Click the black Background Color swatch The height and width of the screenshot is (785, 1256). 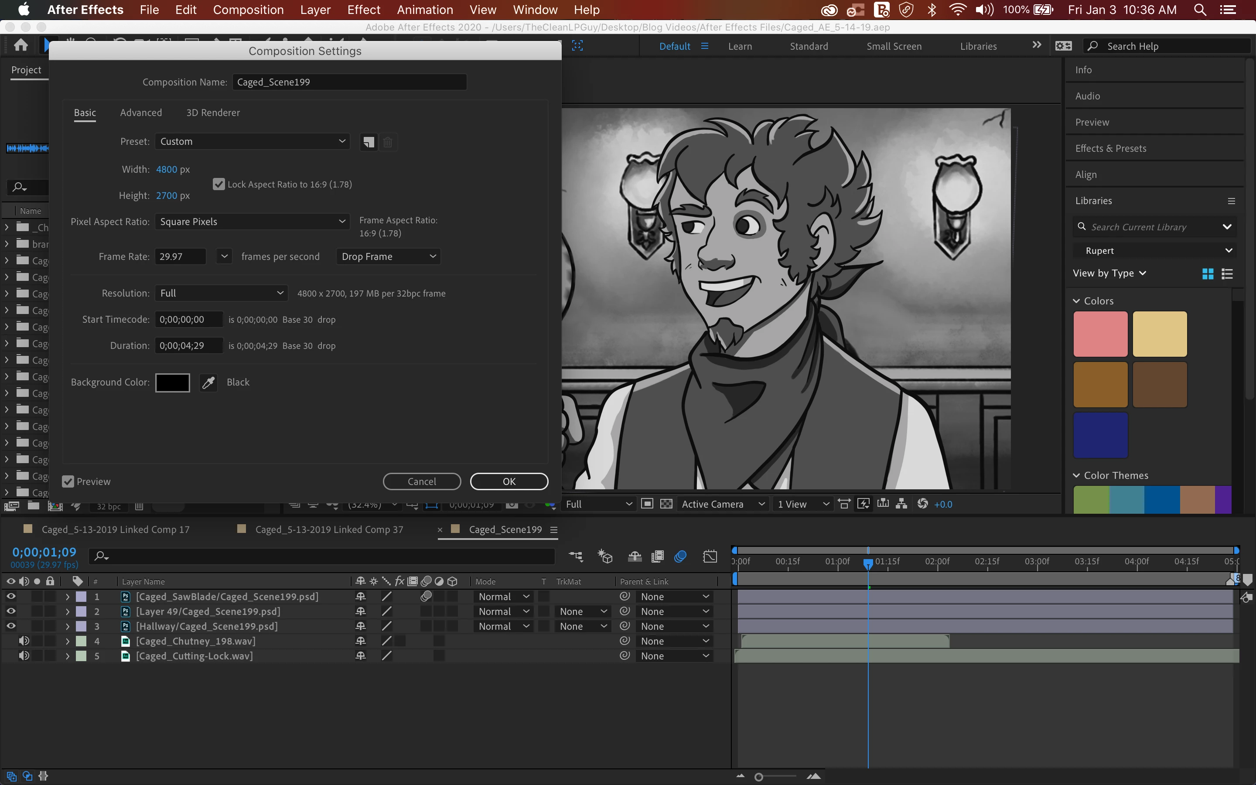click(x=173, y=382)
